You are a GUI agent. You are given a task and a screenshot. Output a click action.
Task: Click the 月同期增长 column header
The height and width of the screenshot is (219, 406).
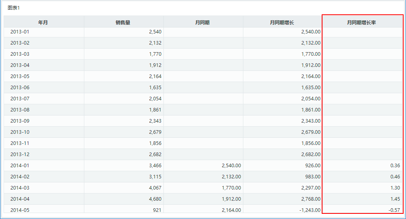[x=282, y=22]
